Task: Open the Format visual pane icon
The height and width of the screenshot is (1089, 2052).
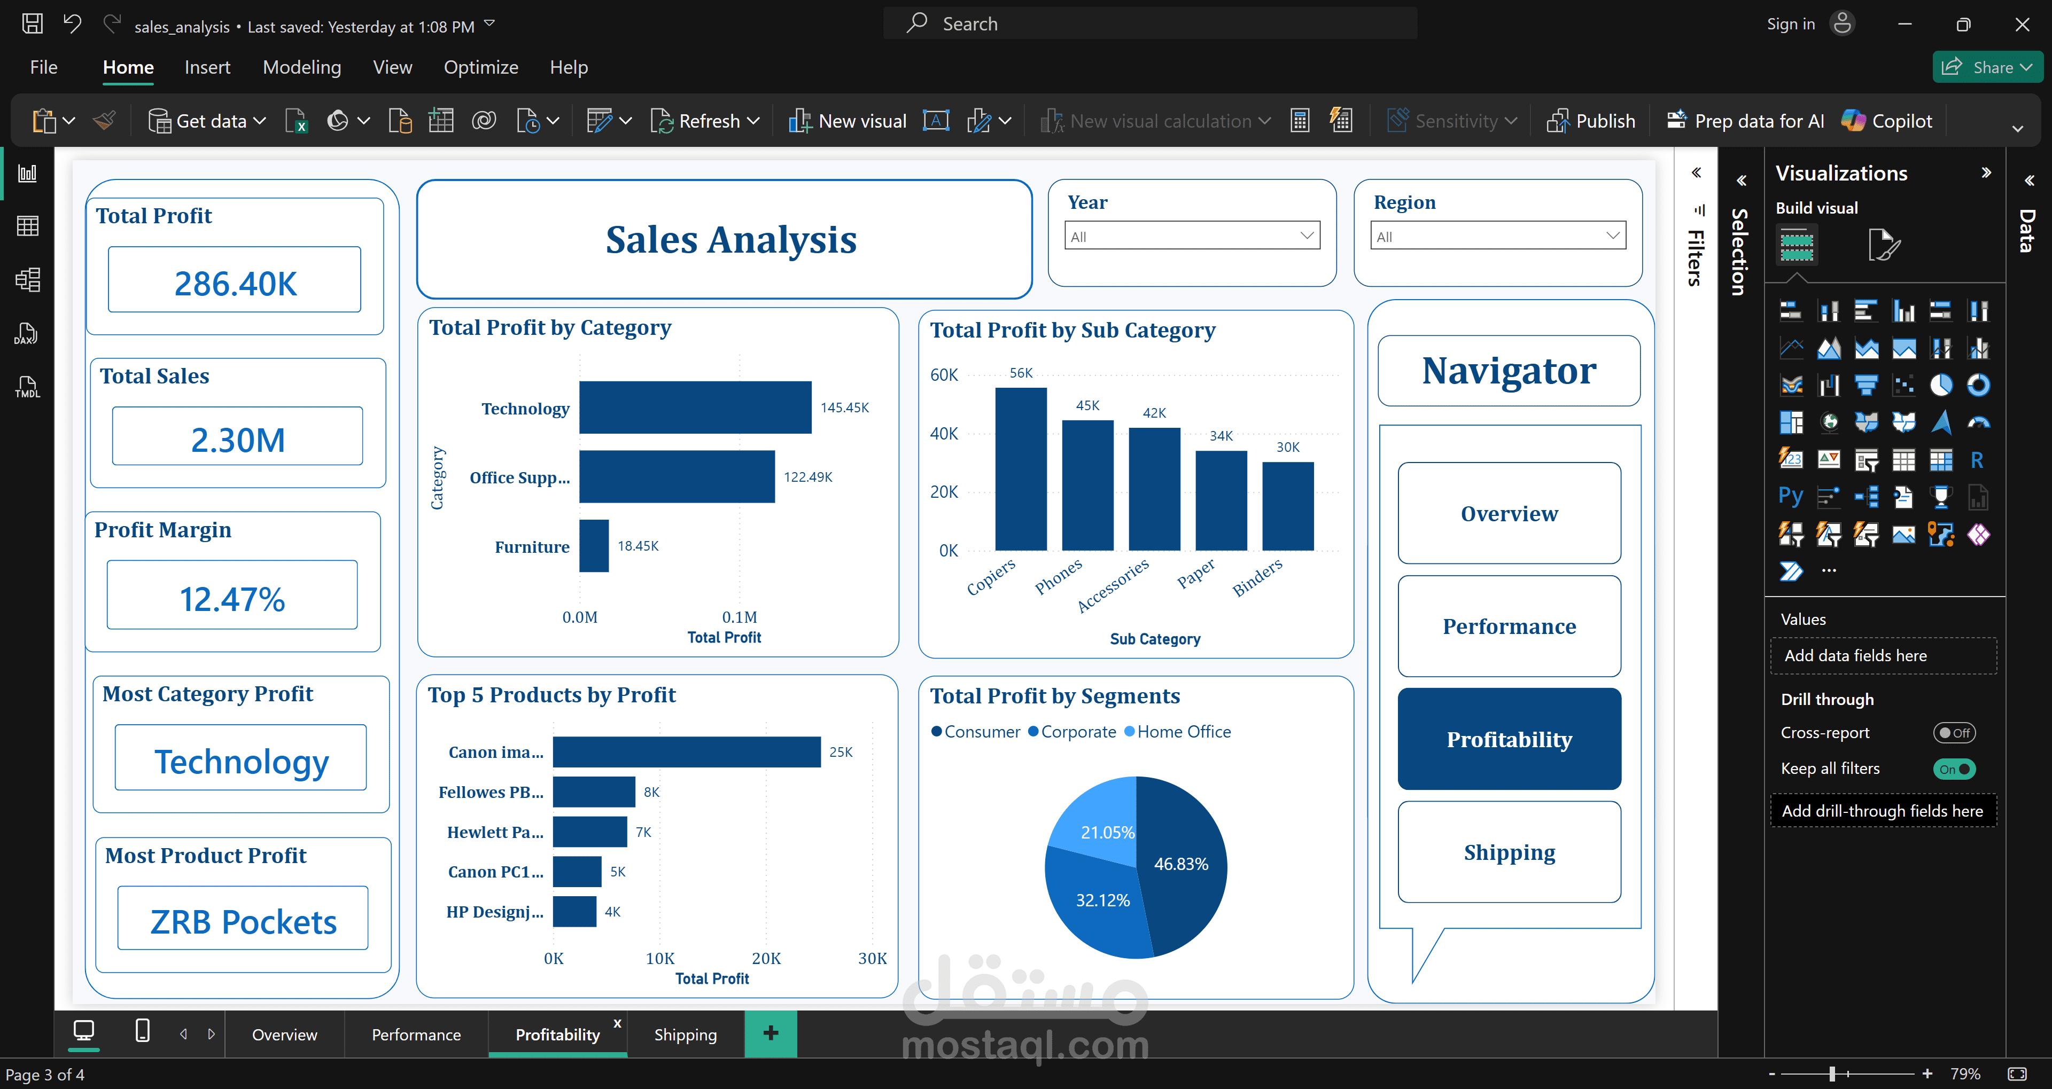Action: 1883,245
